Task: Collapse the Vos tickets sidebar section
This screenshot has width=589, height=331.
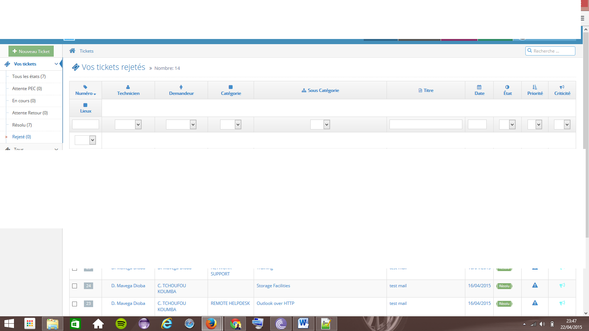Action: [56, 64]
